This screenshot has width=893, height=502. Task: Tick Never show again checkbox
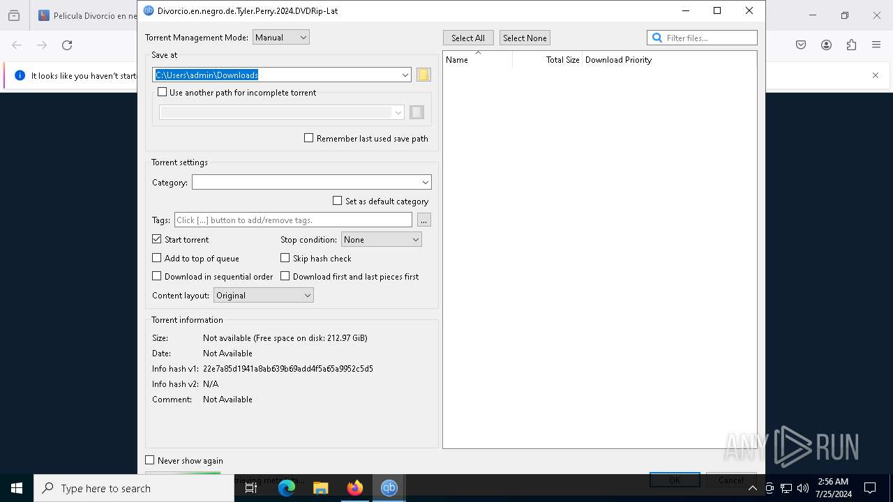point(150,460)
